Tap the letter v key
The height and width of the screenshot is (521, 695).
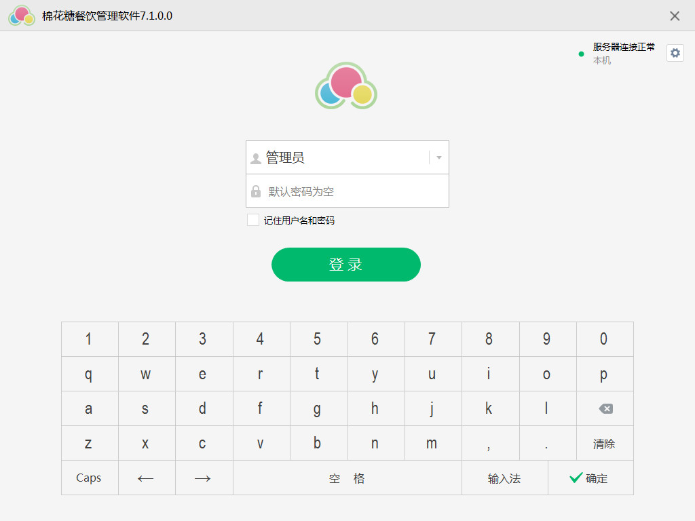click(x=261, y=443)
